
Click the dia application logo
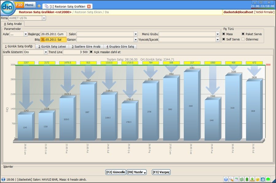[7, 7]
